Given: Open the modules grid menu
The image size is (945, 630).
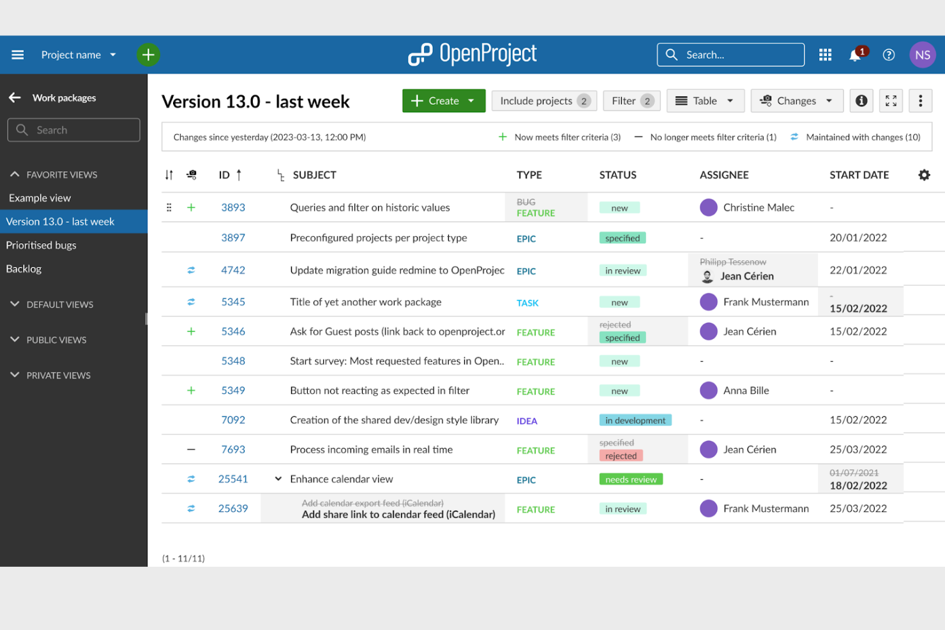Looking at the screenshot, I should tap(825, 55).
